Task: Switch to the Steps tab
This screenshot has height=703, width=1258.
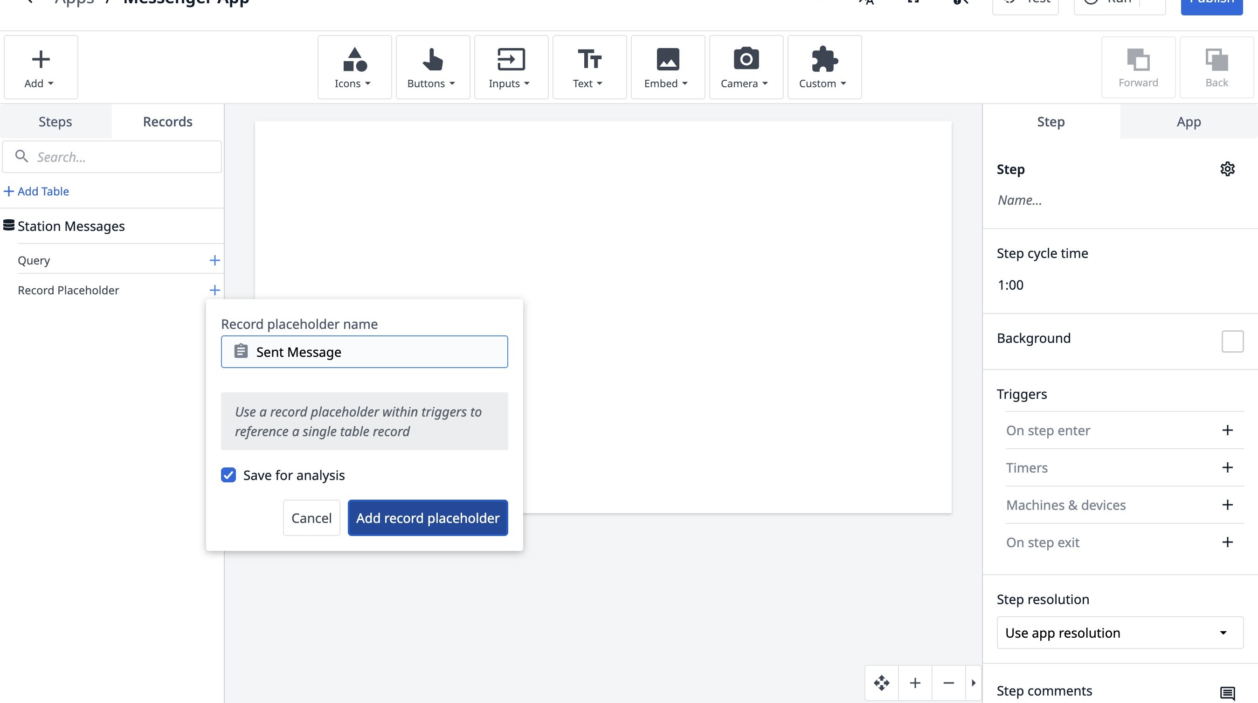Action: 55,122
